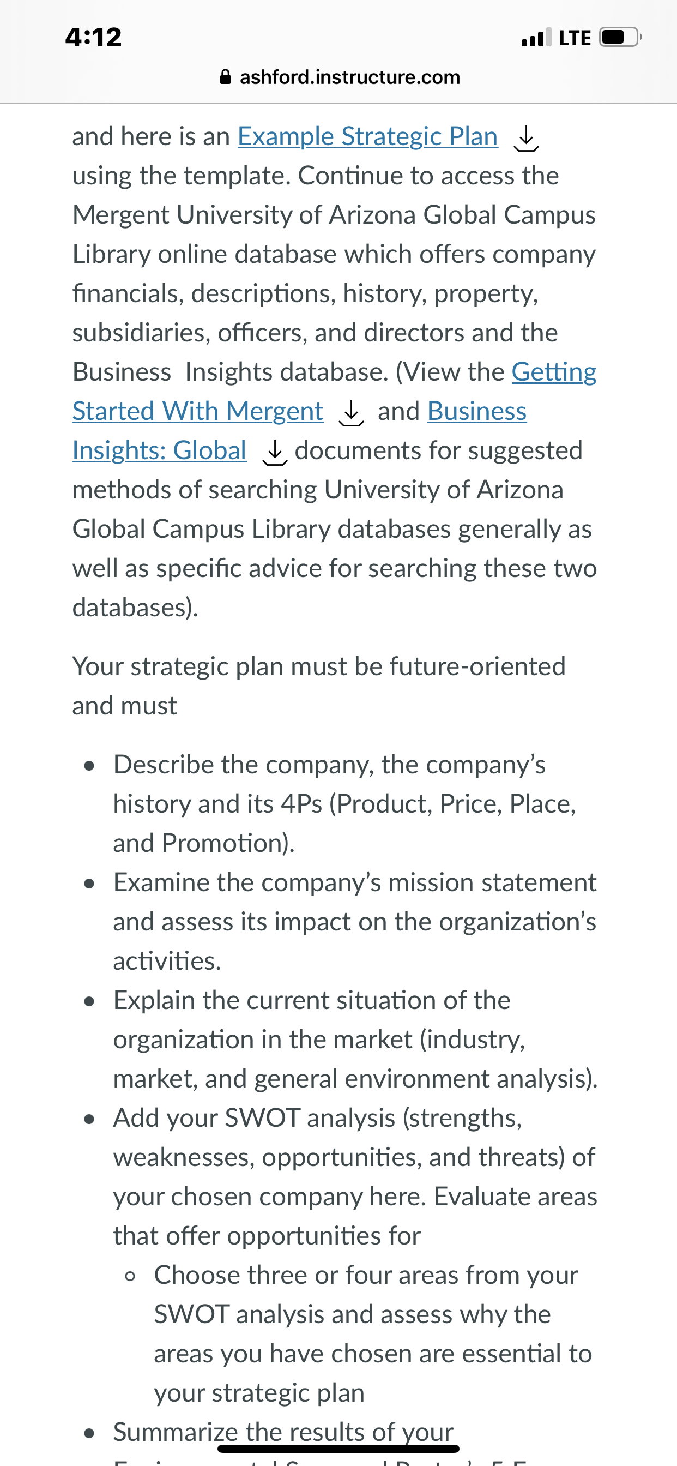Tap the 'Choose three or four areas' sub-bullet
This screenshot has width=677, height=1466.
[373, 1333]
